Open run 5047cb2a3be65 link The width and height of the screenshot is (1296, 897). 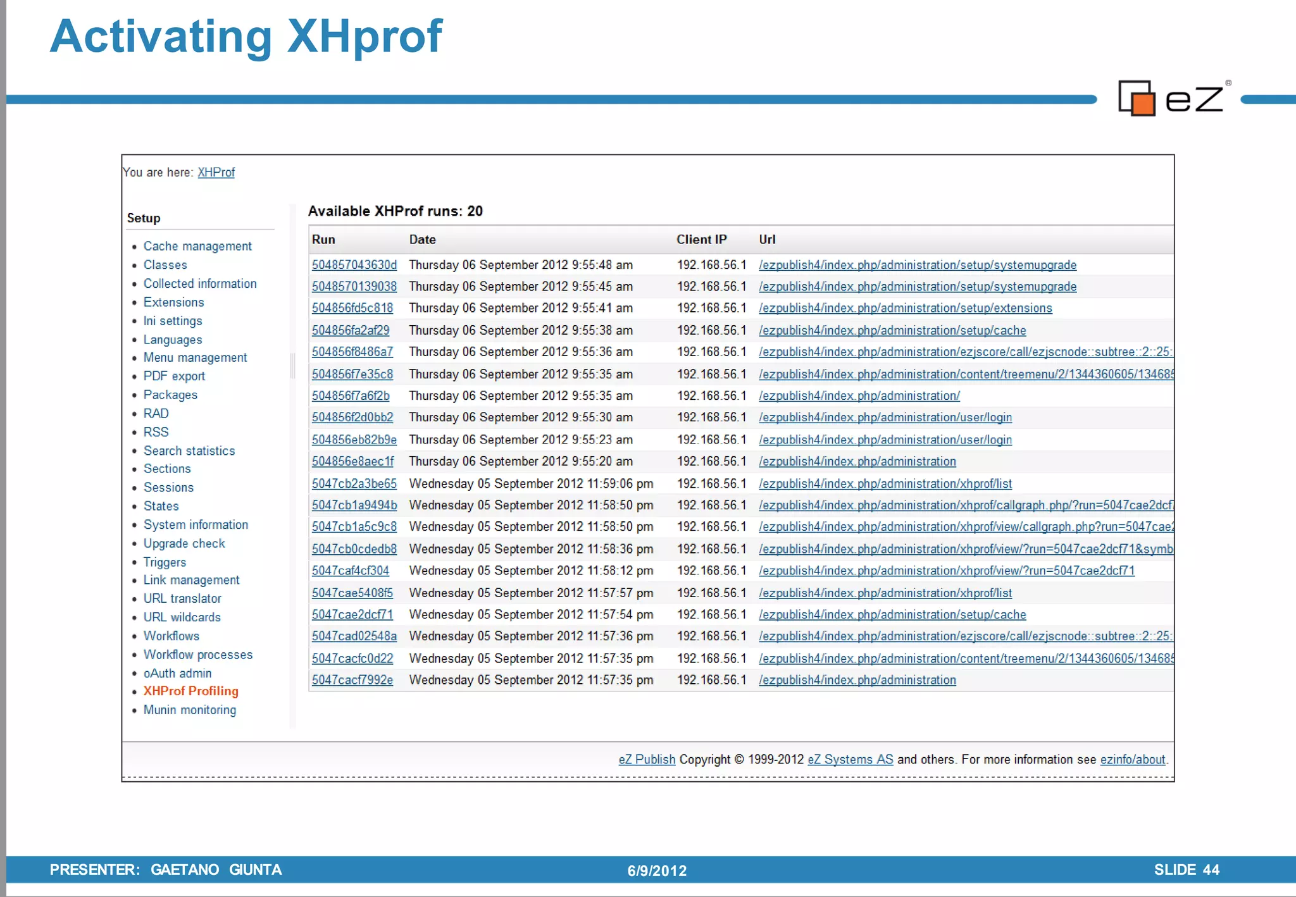[x=354, y=483]
